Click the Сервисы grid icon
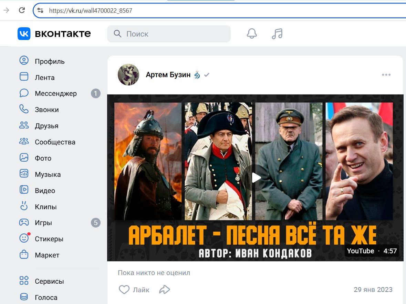This screenshot has height=304, width=406. point(24,281)
